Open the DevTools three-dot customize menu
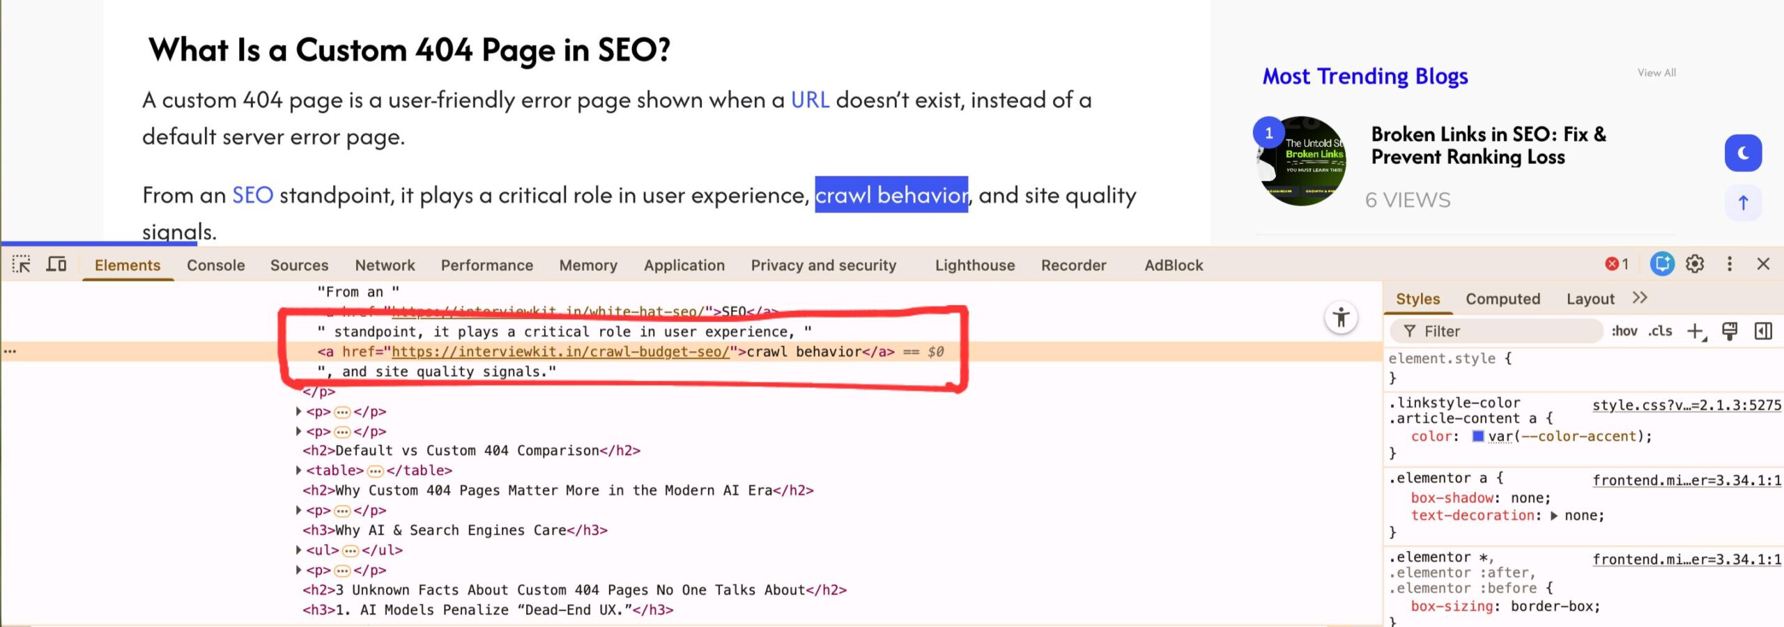Screen dimensions: 1784x627 pyautogui.click(x=1729, y=264)
